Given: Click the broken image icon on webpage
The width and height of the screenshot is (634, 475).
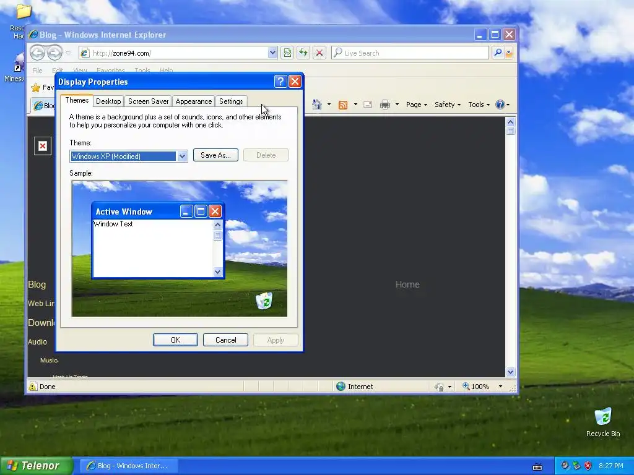Looking at the screenshot, I should (43, 146).
